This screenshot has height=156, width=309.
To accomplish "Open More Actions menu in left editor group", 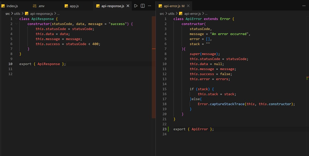I will [150, 6].
